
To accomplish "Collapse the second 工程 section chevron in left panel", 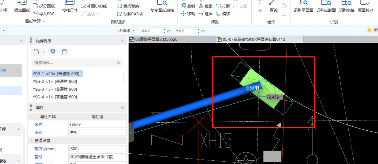I will point(18,129).
